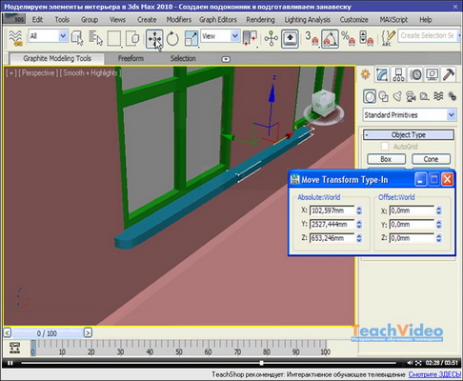Viewport: 463px width, 381px height.
Task: Open the Group menu
Action: point(90,20)
